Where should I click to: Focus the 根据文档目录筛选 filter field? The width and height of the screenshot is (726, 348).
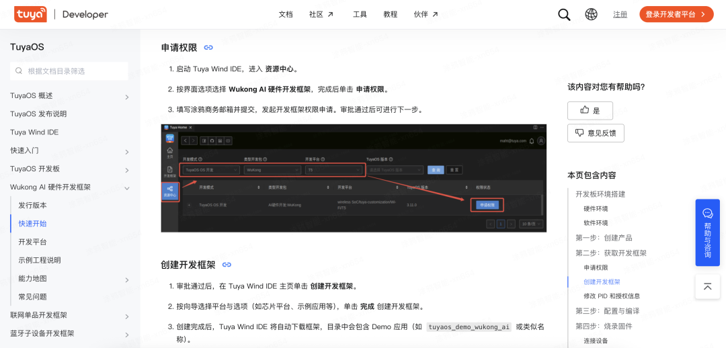coord(69,71)
